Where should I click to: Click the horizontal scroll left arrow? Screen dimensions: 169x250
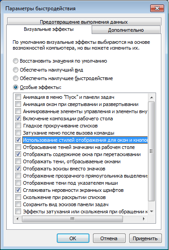(x=17, y=219)
